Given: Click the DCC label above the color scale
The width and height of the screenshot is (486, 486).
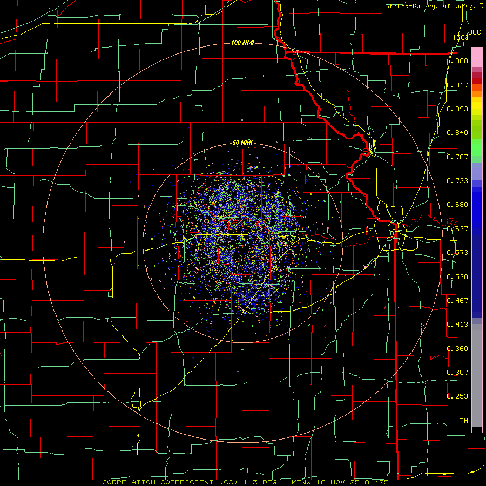Looking at the screenshot, I should (474, 32).
